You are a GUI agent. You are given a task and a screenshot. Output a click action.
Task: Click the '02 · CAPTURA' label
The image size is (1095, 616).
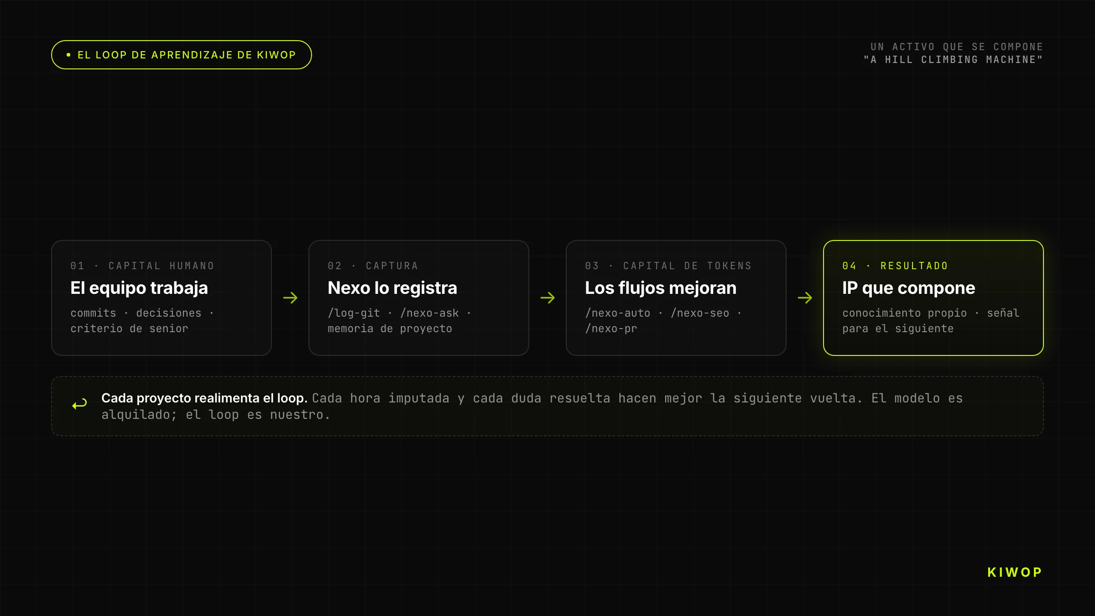click(x=373, y=266)
